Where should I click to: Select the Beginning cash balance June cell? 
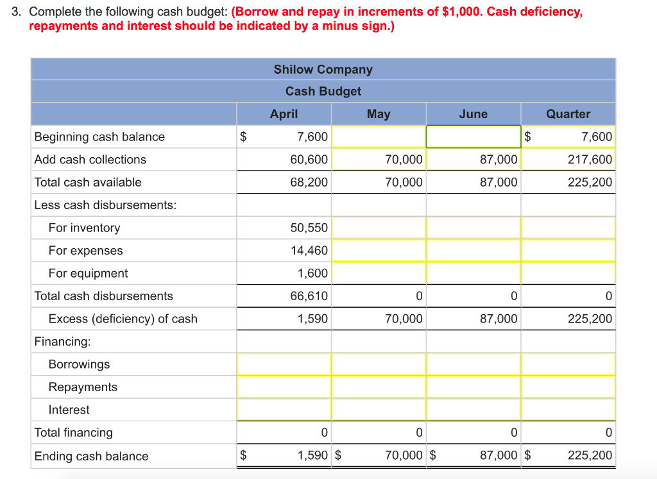[473, 137]
